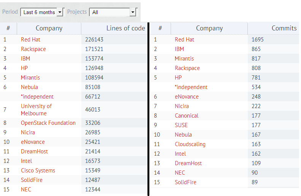Sort by Lines of code column header
Screen dimensions: 301x196
pos(126,28)
